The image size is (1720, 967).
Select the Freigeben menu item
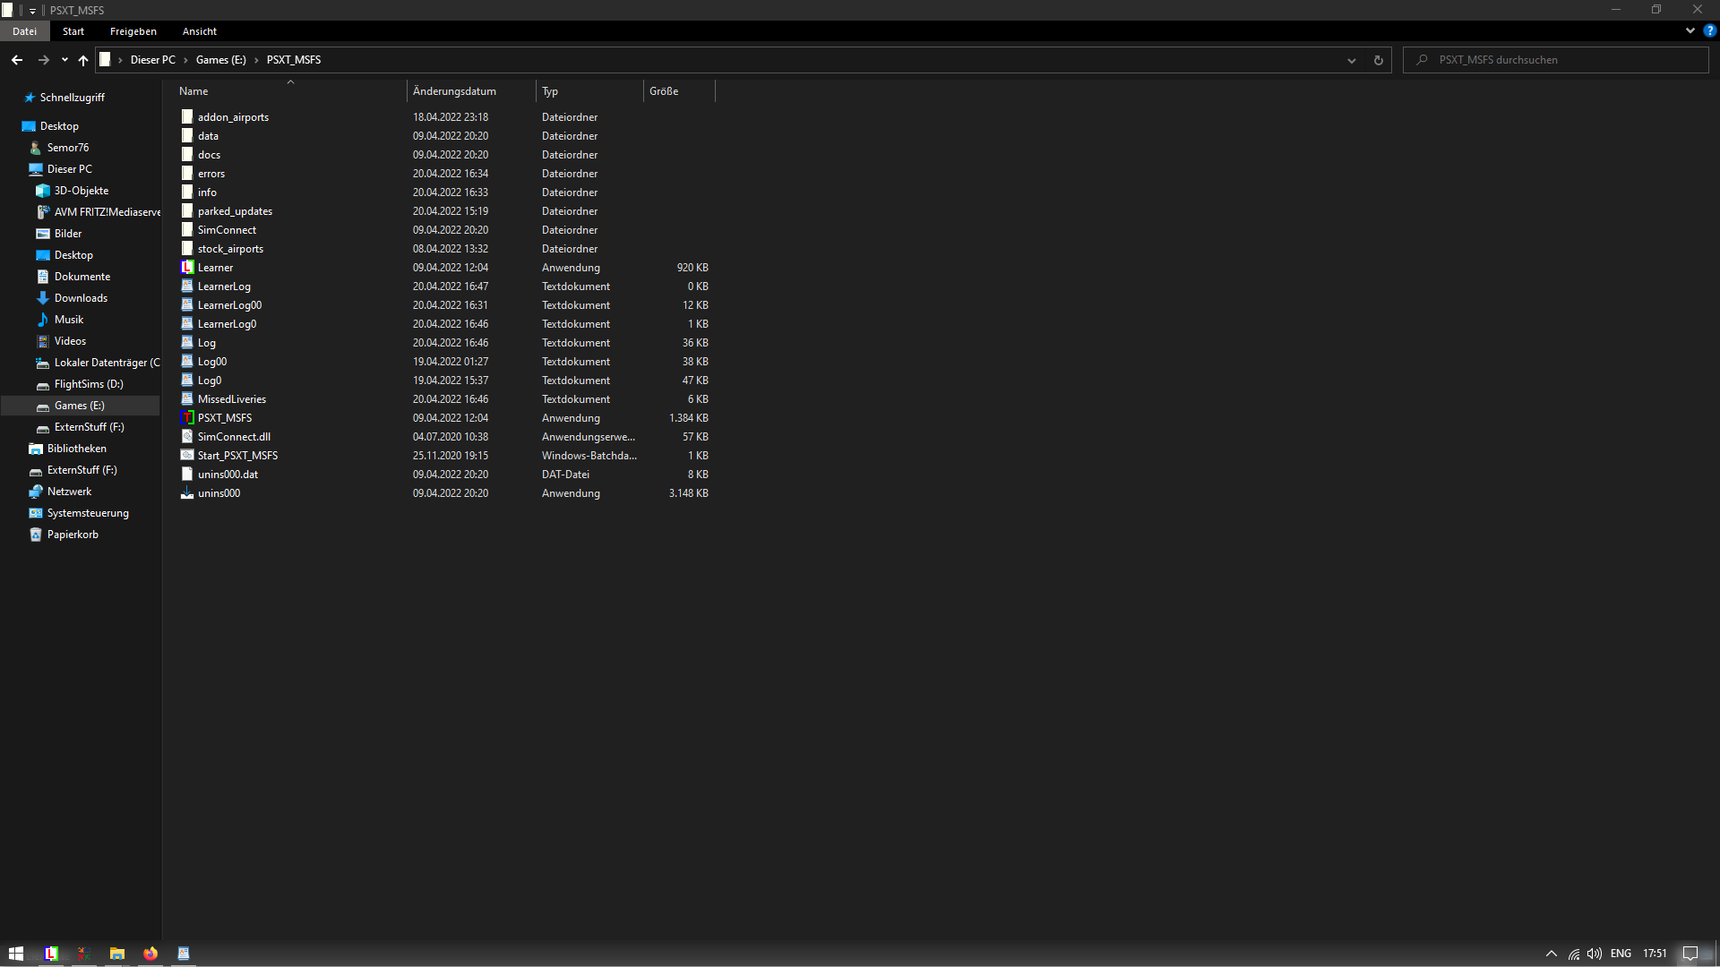pos(133,32)
